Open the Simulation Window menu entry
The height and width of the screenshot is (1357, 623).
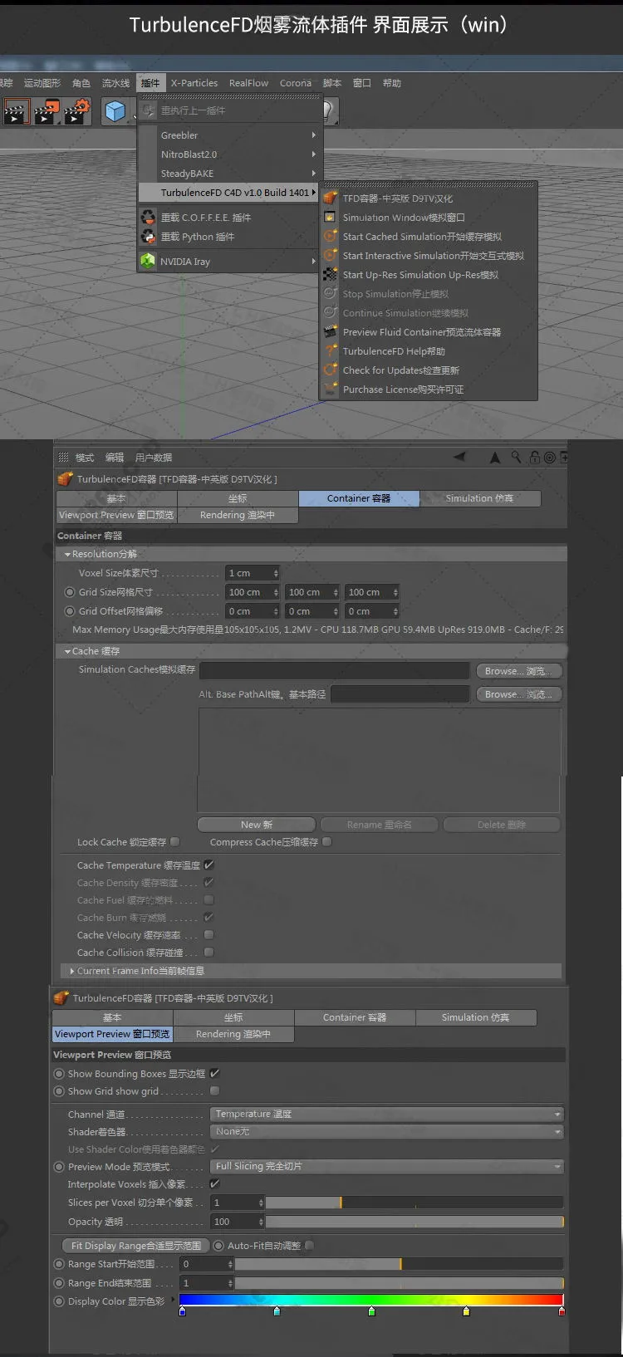[404, 218]
